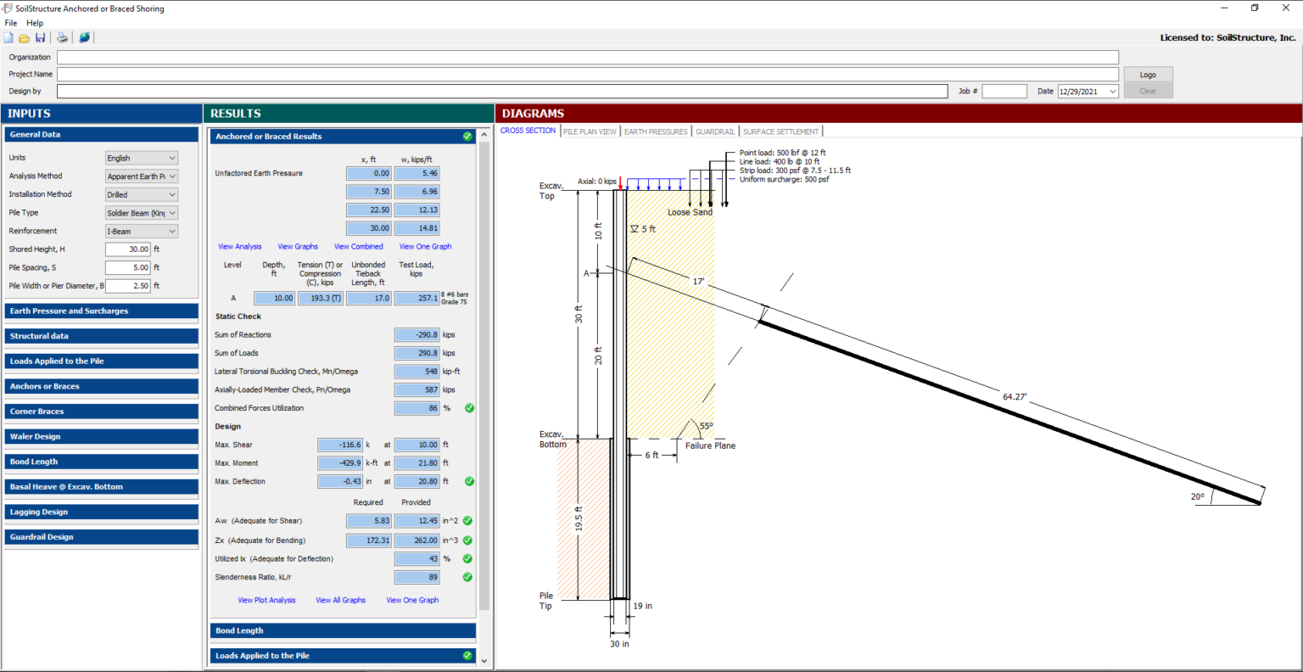Open the Date picker dropdown
Viewport: 1303px width, 672px height.
tap(1113, 92)
